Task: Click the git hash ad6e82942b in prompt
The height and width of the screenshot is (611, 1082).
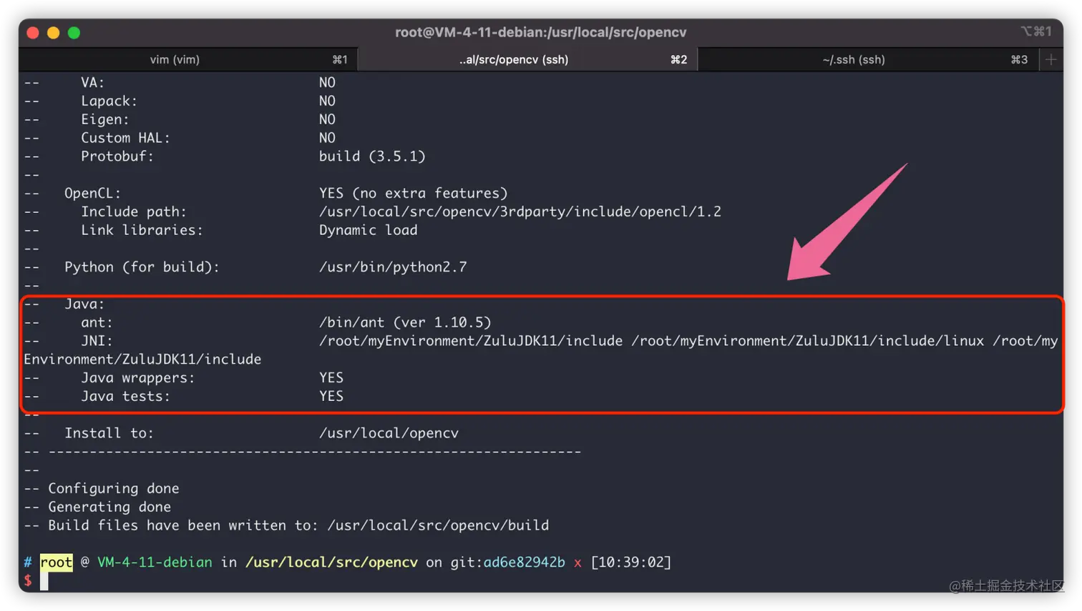Action: click(x=524, y=562)
